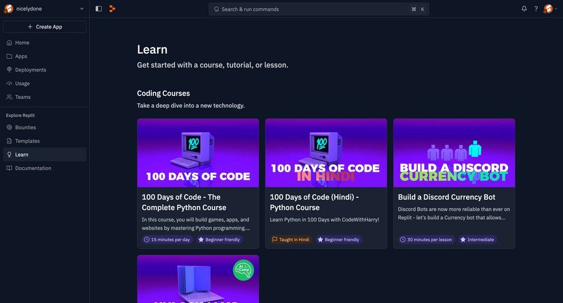Open the notifications bell
This screenshot has width=563, height=303.
coord(524,9)
